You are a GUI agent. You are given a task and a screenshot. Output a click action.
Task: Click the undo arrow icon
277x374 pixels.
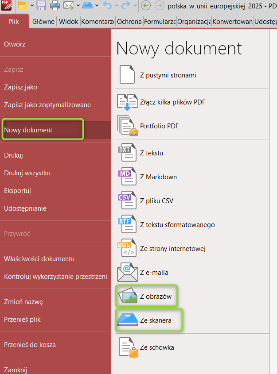pyautogui.click(x=108, y=5)
